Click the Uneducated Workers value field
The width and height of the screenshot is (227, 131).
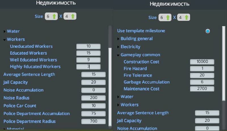[88, 46]
